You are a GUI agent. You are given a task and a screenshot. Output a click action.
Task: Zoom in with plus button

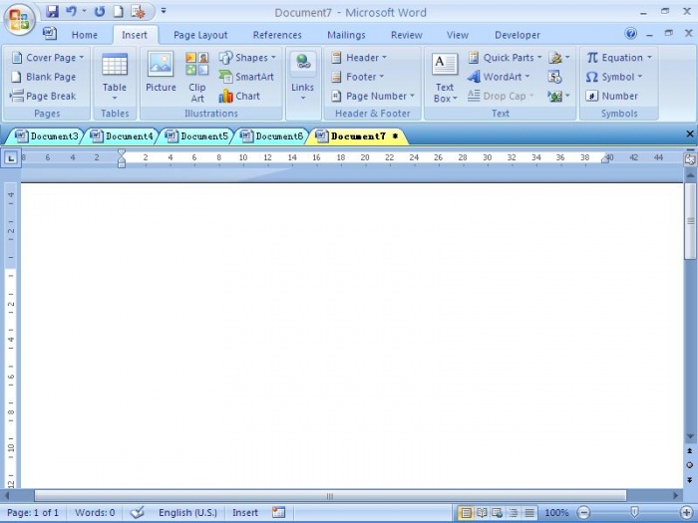click(687, 513)
